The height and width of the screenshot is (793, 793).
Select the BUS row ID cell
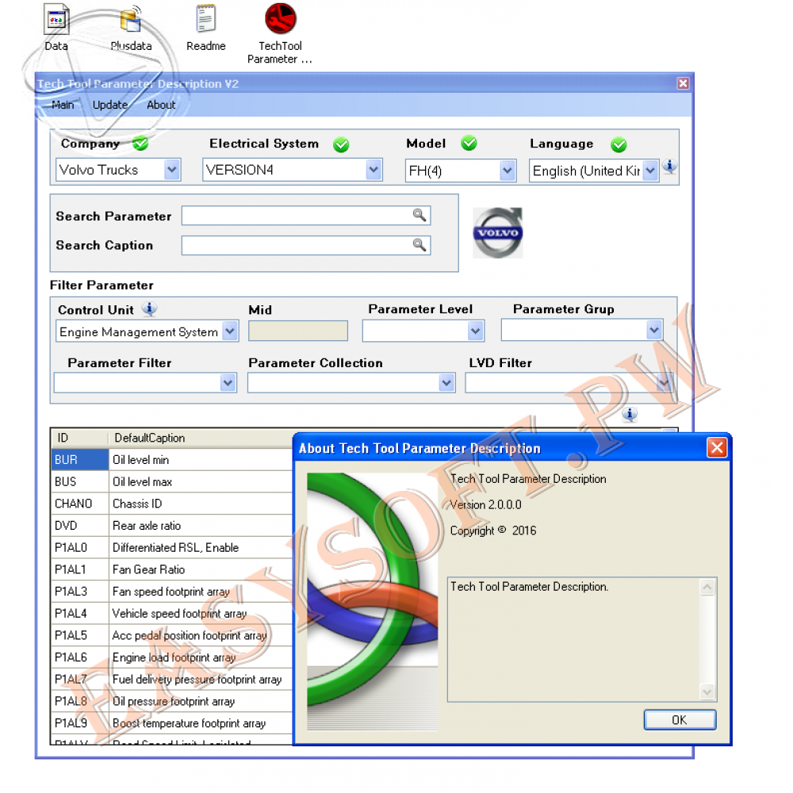pyautogui.click(x=79, y=481)
